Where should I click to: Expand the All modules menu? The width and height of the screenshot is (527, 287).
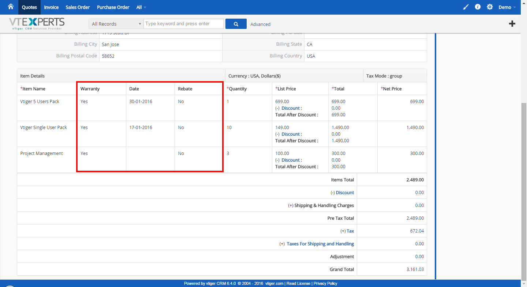point(141,7)
